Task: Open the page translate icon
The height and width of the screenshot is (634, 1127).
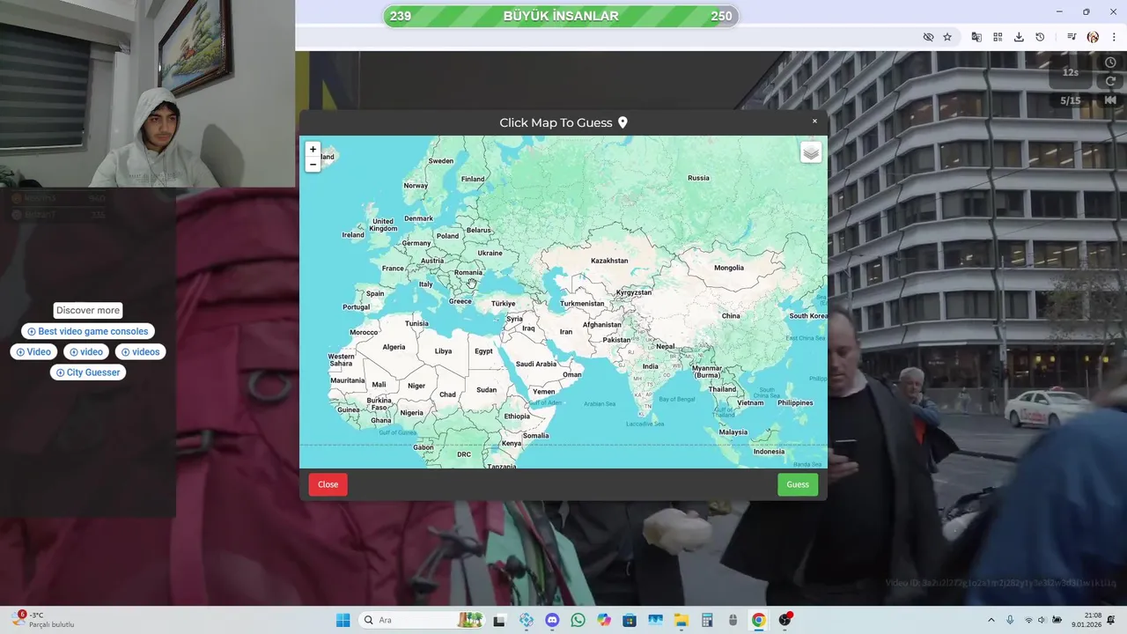Action: (976, 37)
